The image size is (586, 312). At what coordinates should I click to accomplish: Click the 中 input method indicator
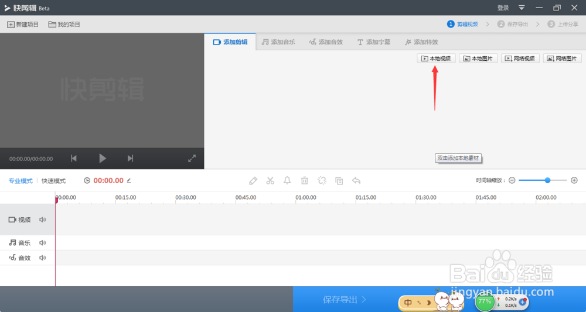tap(408, 303)
